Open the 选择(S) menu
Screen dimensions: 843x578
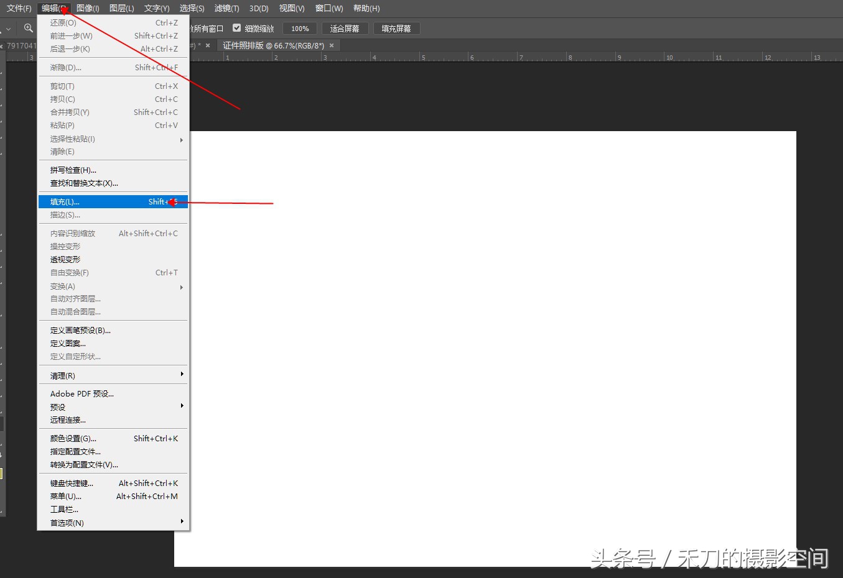coord(192,8)
